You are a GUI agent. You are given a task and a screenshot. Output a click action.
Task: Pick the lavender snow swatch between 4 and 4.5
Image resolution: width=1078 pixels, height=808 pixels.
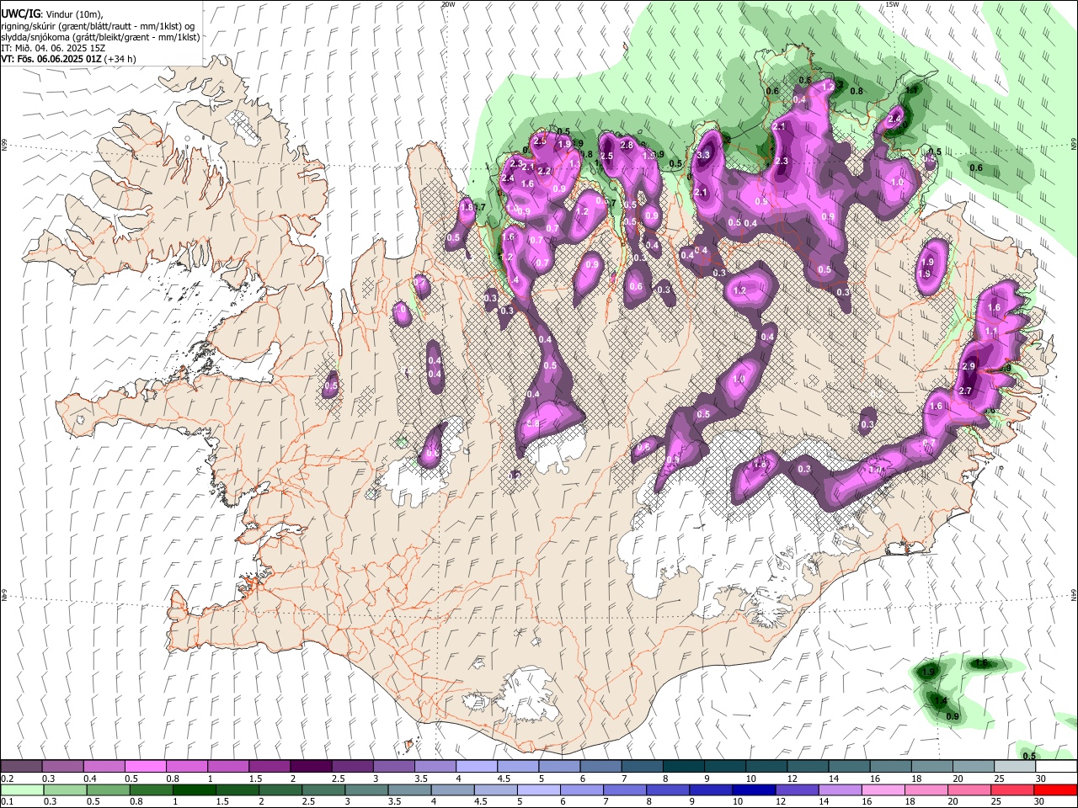477,767
